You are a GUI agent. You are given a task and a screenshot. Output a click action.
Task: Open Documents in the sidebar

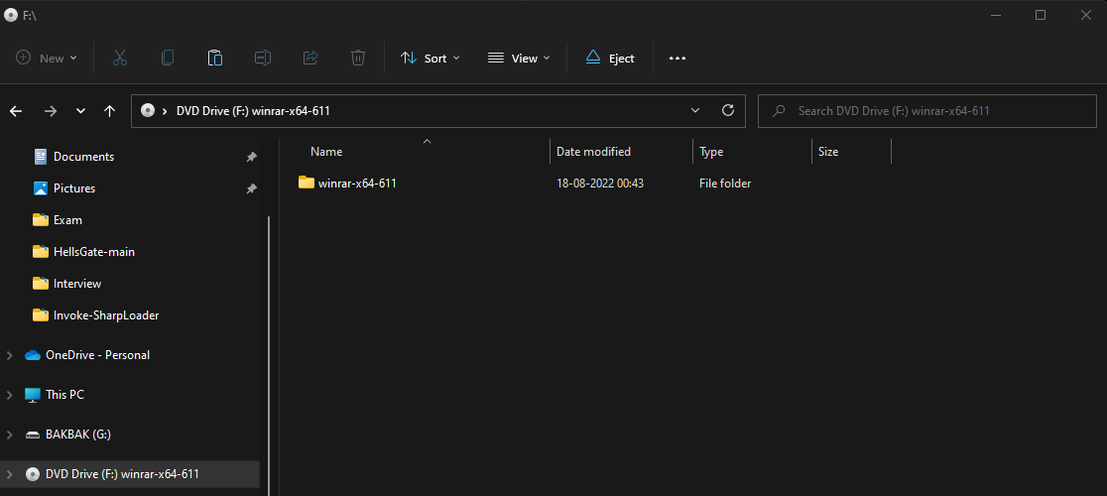[84, 157]
